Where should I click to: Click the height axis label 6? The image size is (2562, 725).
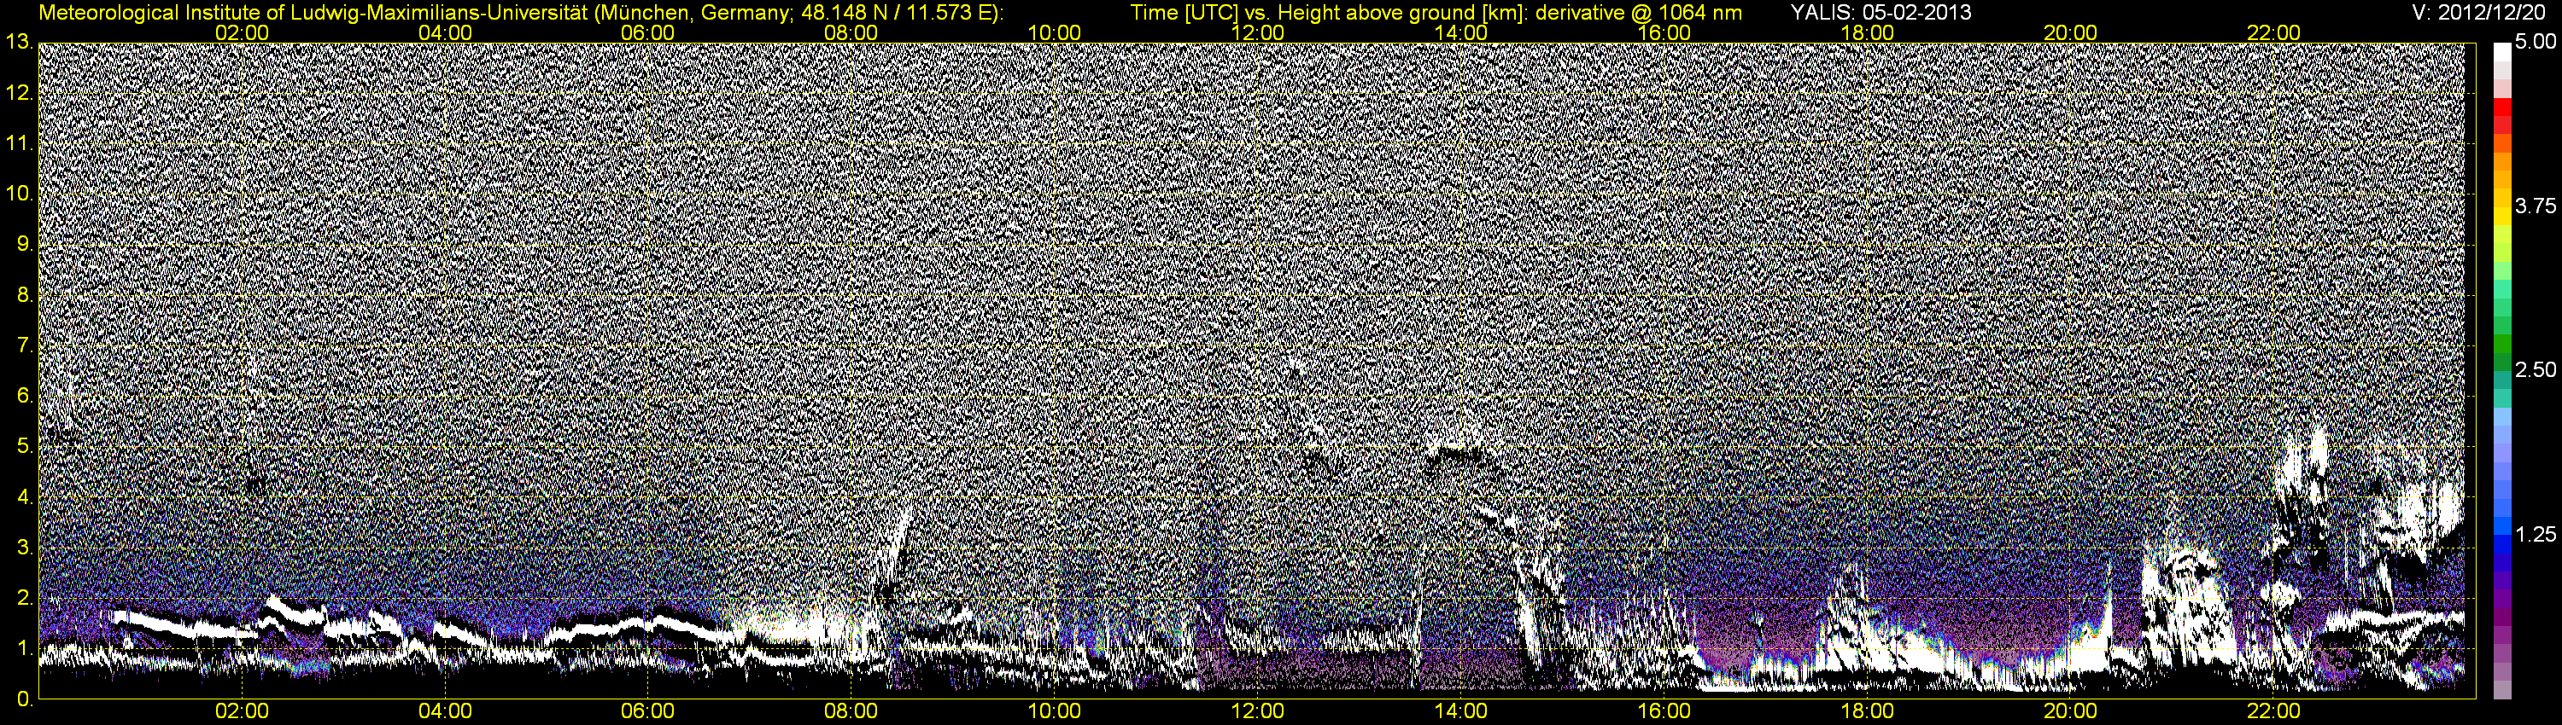pyautogui.click(x=24, y=397)
